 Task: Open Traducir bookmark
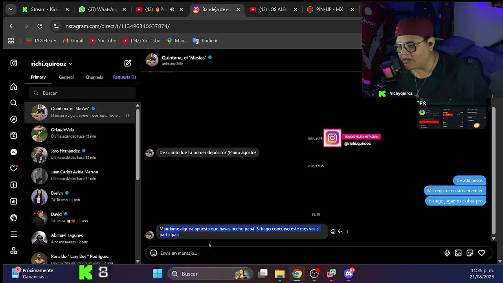[x=205, y=40]
